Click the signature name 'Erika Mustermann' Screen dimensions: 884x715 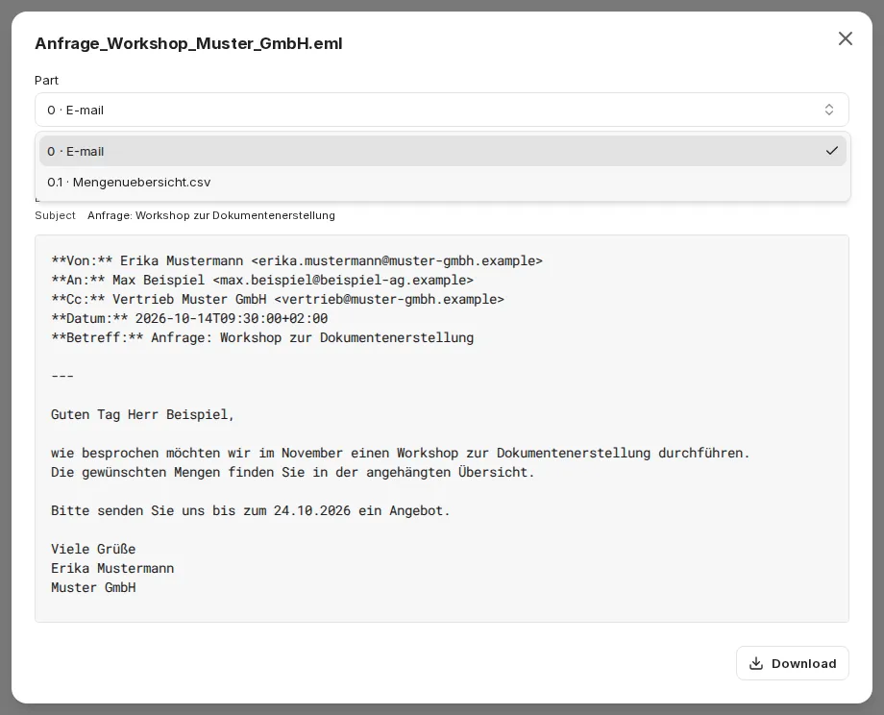[112, 568]
